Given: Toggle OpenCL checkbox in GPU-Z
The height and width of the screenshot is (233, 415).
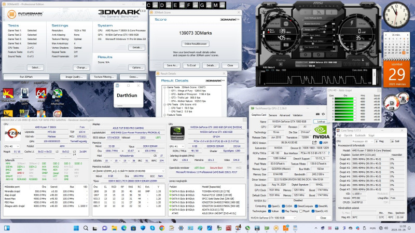Looking at the screenshot, I should coord(269,206).
